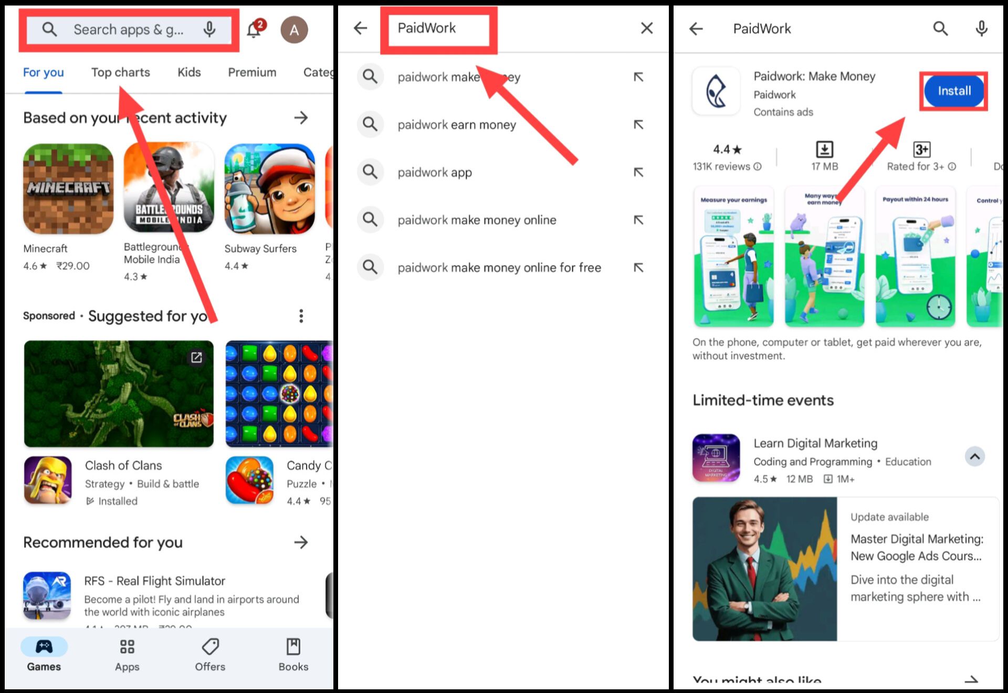The width and height of the screenshot is (1008, 693).
Task: Go back from PaidWork search input screen
Action: (361, 28)
